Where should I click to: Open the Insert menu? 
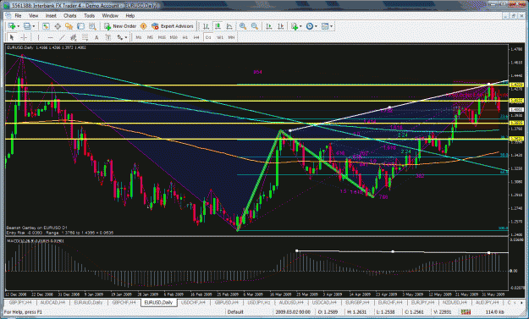tap(51, 15)
